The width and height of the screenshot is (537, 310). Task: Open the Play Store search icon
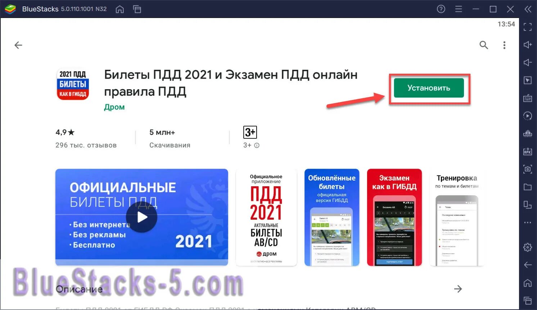[x=484, y=45]
